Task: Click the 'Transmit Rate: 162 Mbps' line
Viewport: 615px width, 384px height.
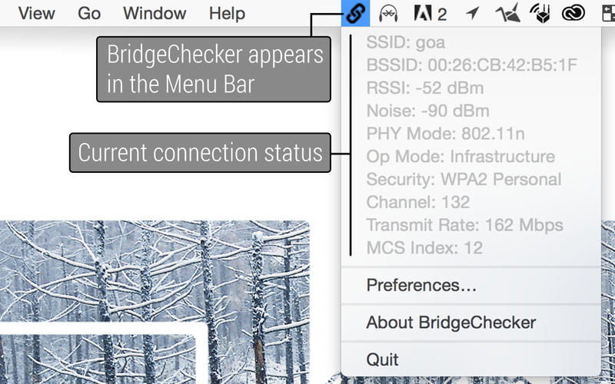Action: click(x=464, y=225)
